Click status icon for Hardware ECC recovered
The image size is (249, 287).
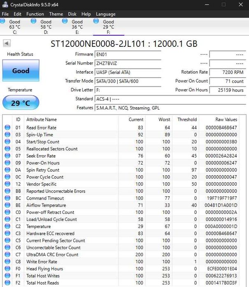tap(7, 233)
